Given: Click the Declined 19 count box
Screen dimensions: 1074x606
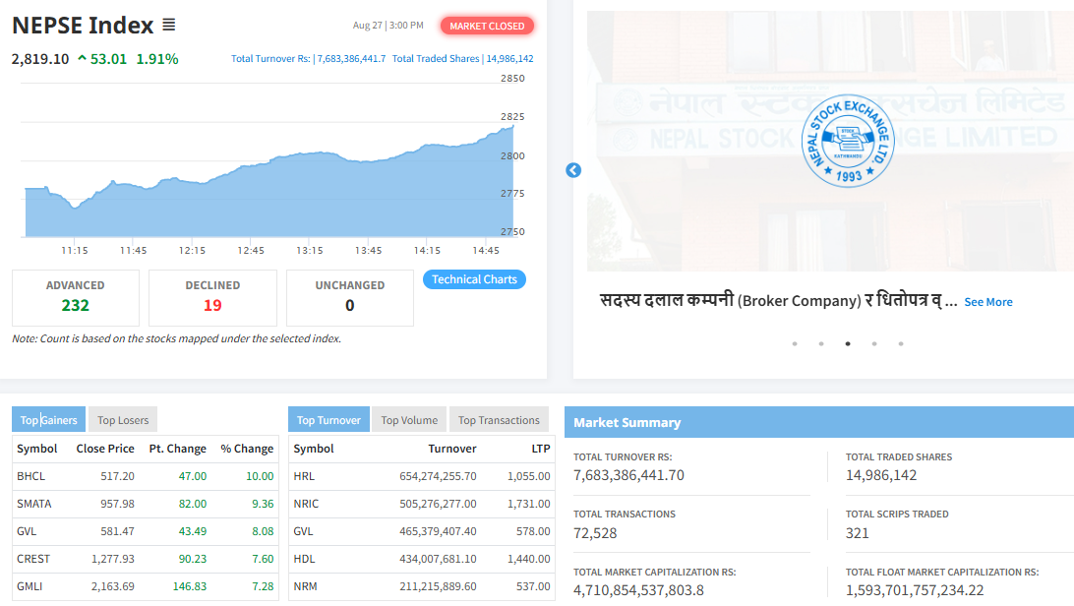Looking at the screenshot, I should coord(212,297).
